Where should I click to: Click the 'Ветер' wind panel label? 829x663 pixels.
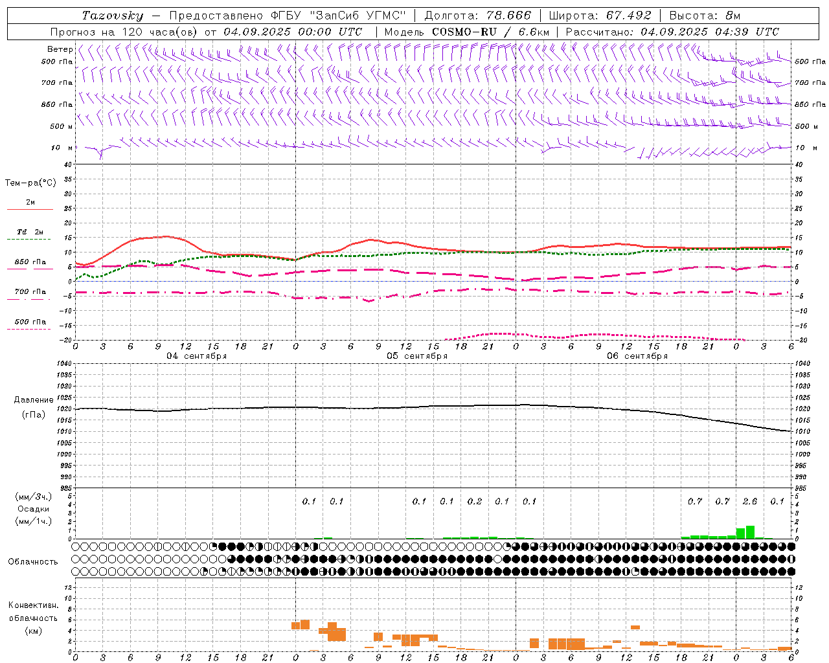(x=60, y=49)
